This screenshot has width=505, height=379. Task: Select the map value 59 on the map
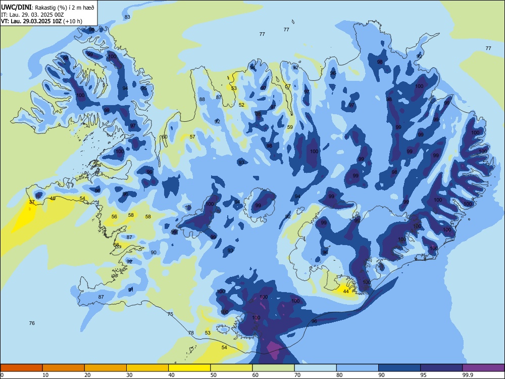290,127
